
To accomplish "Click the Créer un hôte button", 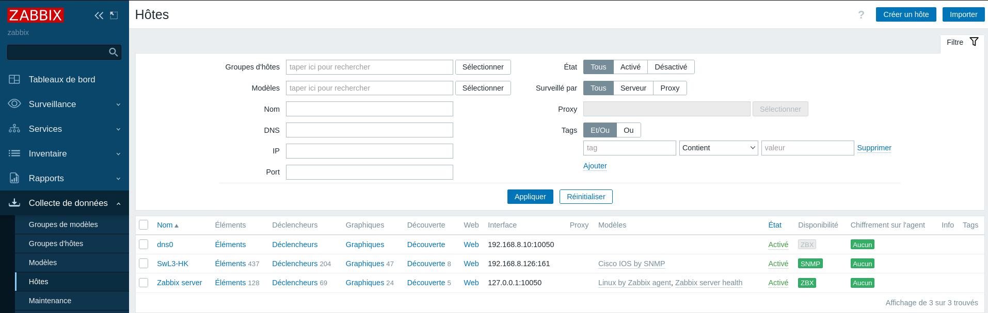I will click(905, 14).
